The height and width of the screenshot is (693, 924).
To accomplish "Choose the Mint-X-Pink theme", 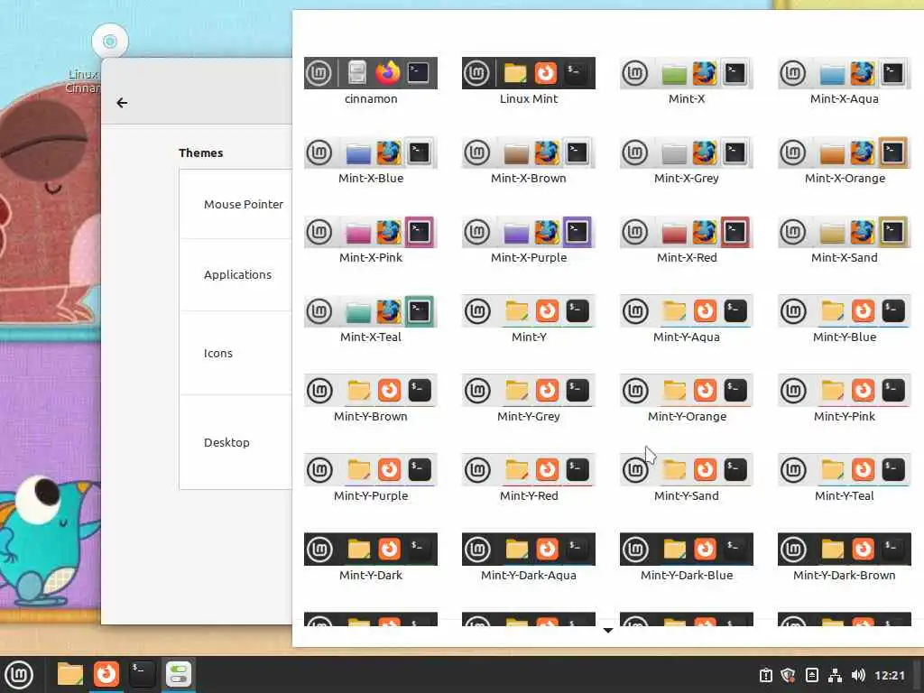I will click(371, 240).
